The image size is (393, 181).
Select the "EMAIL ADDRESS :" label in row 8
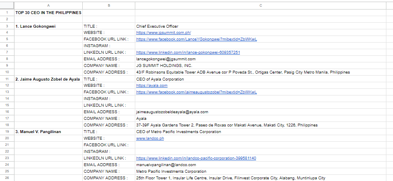click(109, 59)
